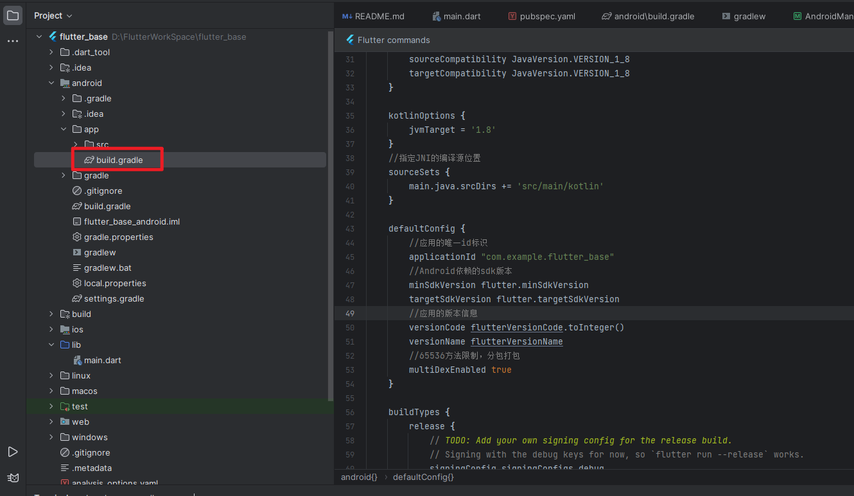Screen dimensions: 854x496
Task: Click buildTypes on line 56
Action: pyautogui.click(x=414, y=412)
